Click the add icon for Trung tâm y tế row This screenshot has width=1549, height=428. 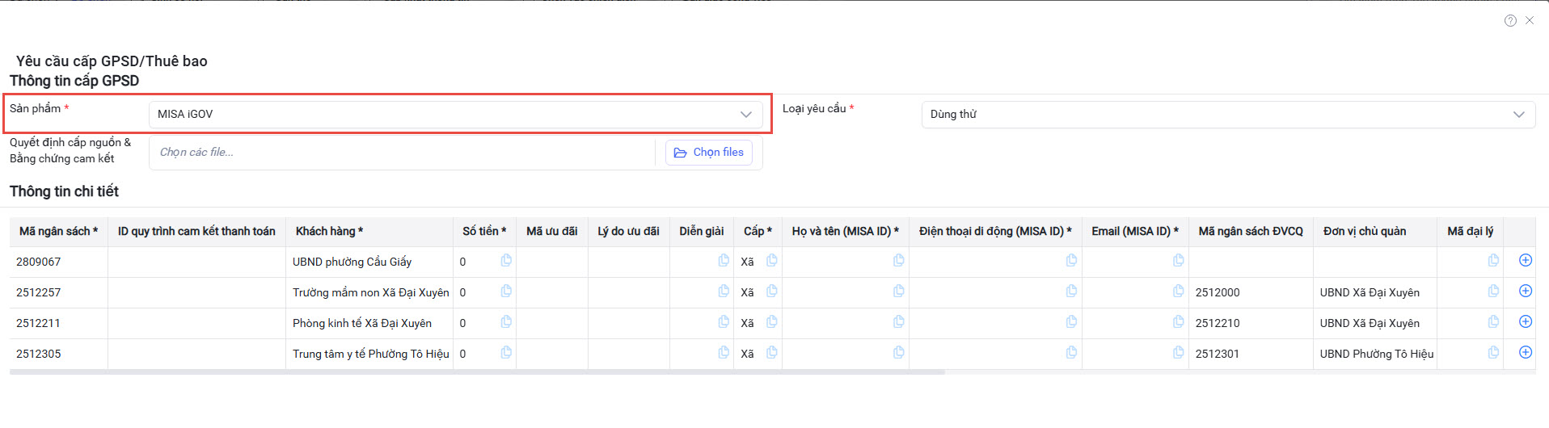[x=1525, y=352]
